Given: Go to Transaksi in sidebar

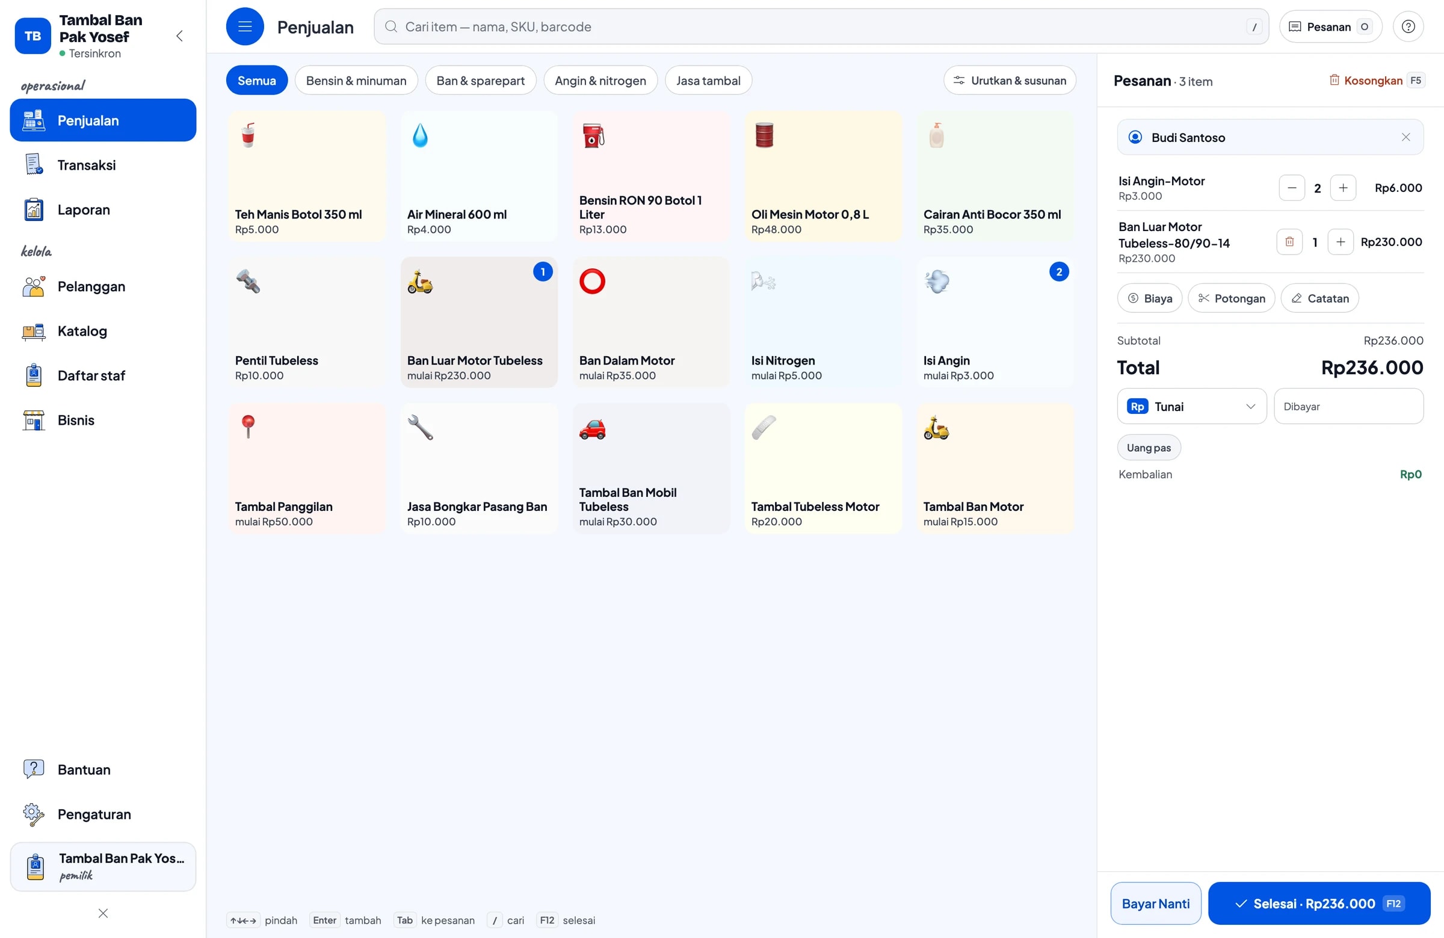Looking at the screenshot, I should 103,165.
